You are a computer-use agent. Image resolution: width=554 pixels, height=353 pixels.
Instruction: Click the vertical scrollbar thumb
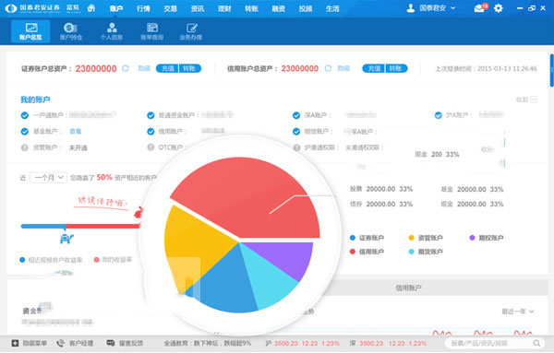(x=551, y=70)
